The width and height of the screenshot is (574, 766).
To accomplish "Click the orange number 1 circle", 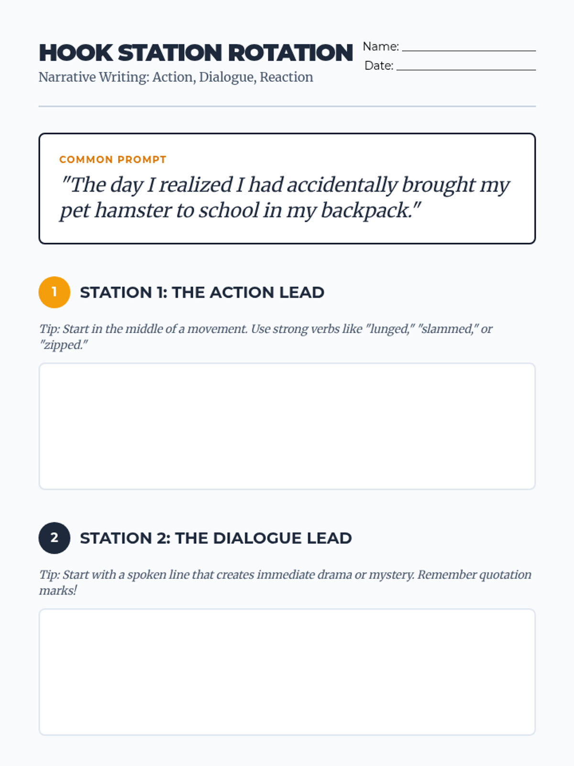I will coord(54,292).
